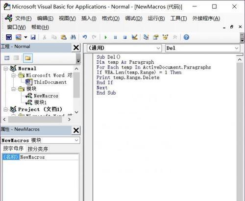Click the End Sub code line

[106, 93]
